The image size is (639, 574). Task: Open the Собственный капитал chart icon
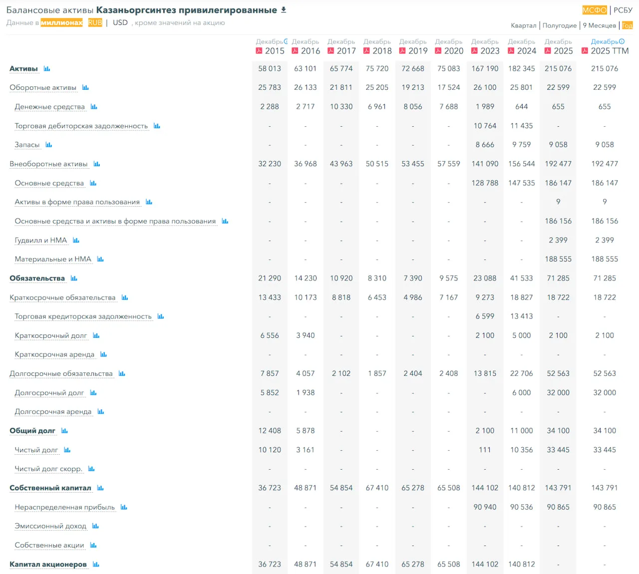pos(100,488)
